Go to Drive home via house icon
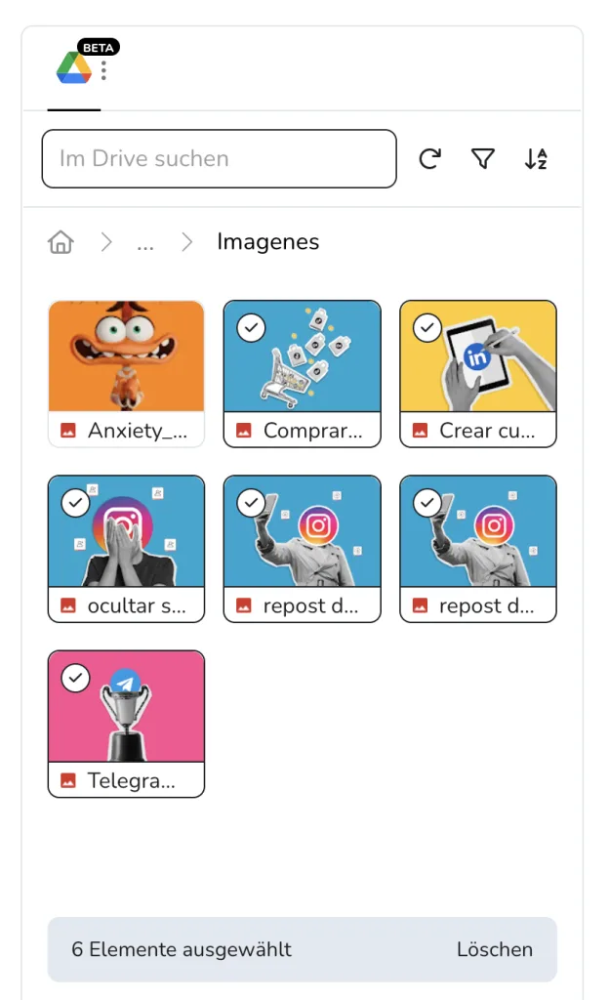The width and height of the screenshot is (609, 1000). (61, 242)
